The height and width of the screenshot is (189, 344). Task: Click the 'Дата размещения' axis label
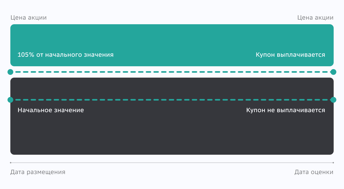38,172
